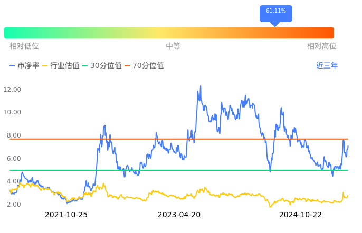Viewport: 362px width, 233px height.
Task: Click the 6.00 y-axis label
Action: tap(14, 159)
